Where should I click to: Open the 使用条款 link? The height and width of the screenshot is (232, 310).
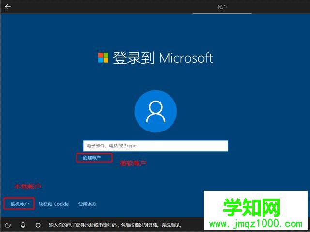tap(87, 204)
